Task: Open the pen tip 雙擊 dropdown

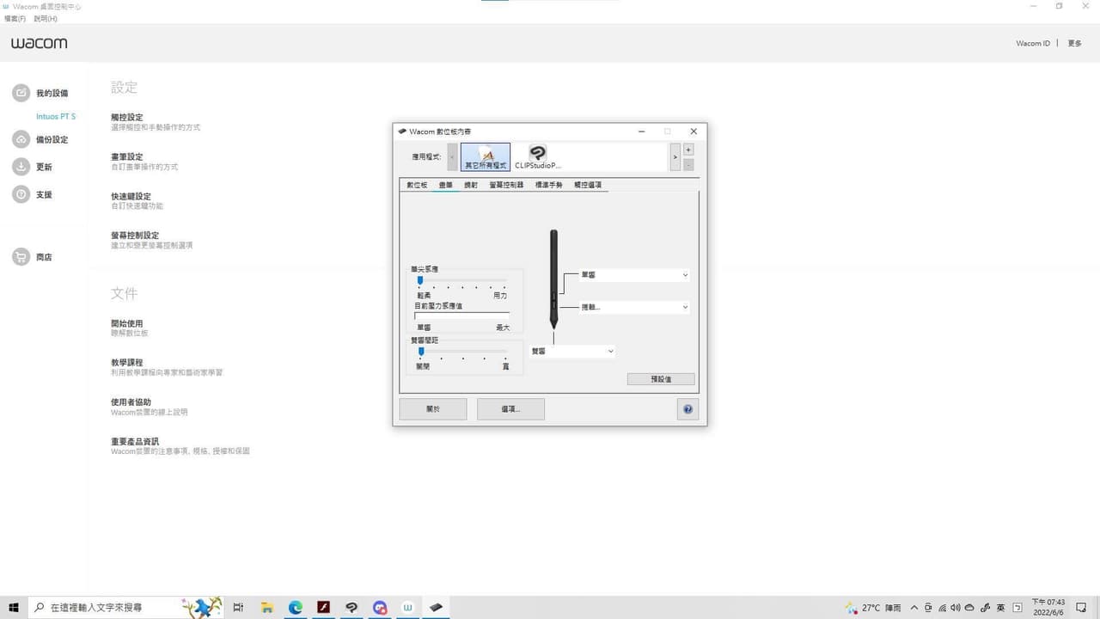Action: 572,351
